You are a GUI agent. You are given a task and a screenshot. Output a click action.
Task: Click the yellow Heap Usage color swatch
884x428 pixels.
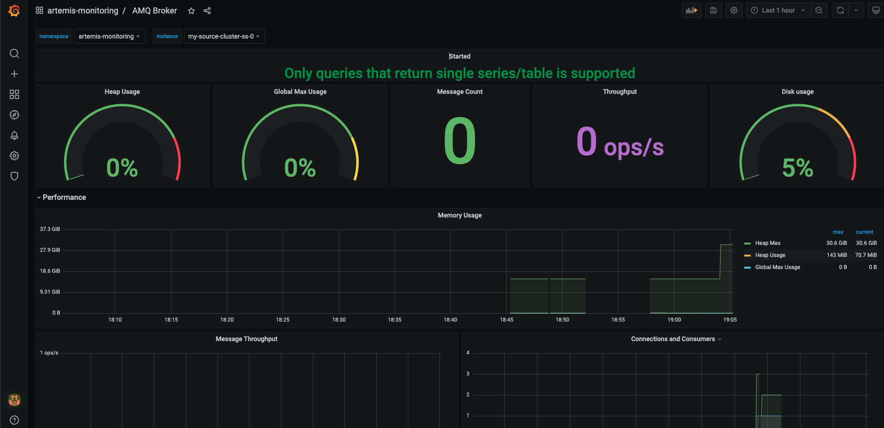(x=747, y=255)
